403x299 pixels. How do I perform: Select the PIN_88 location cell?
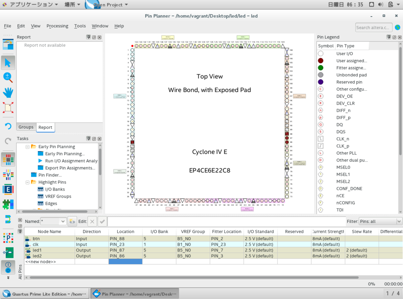tap(126, 239)
